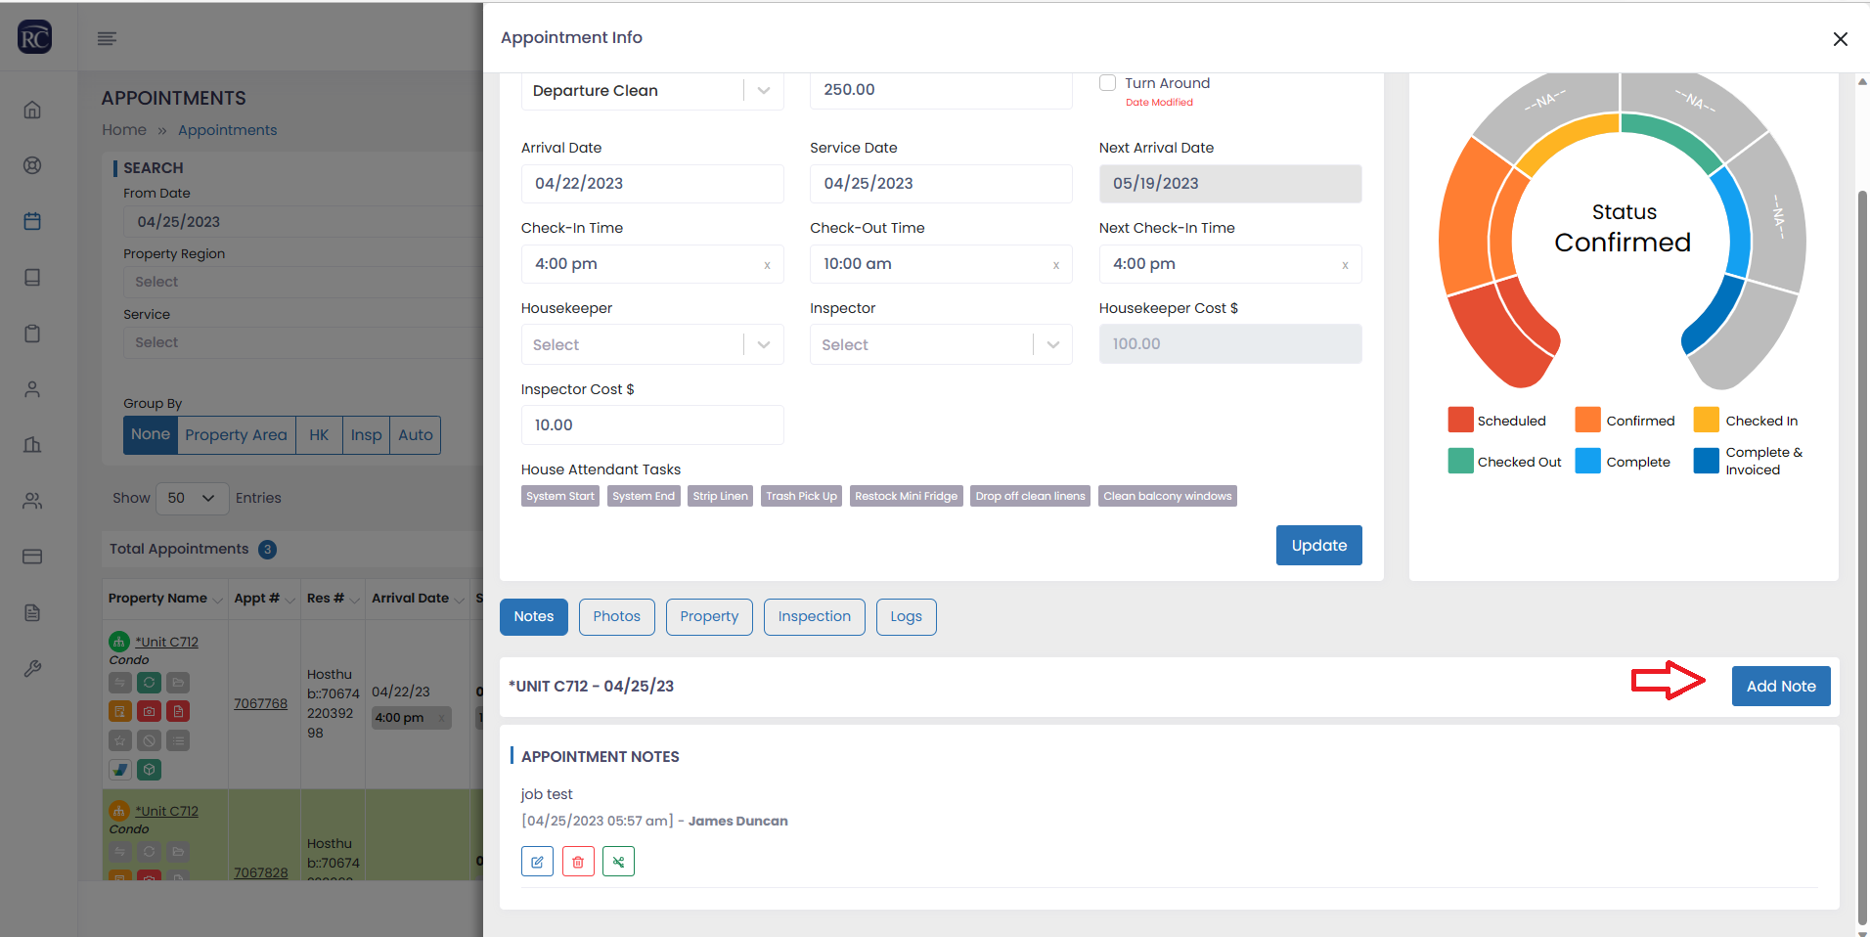
Task: Click the Complete blue legend swatch
Action: 1588,461
